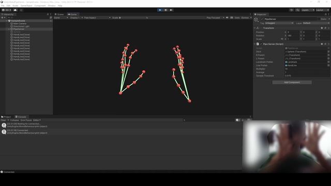Open the Edit menu
The image size is (331, 186).
tap(8, 6)
